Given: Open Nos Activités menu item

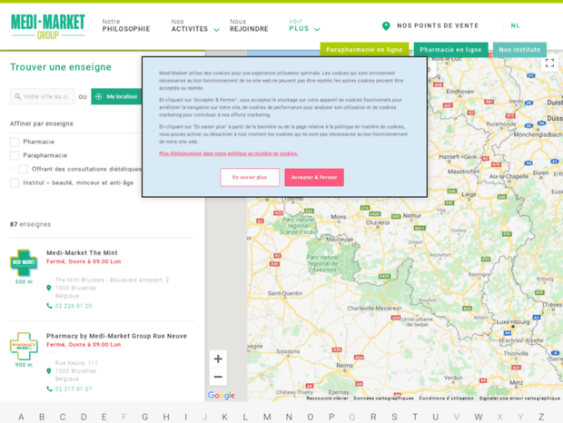Looking at the screenshot, I should 190,25.
